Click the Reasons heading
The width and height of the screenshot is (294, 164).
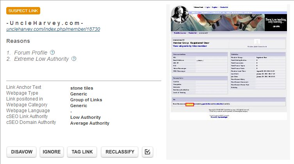[18, 41]
